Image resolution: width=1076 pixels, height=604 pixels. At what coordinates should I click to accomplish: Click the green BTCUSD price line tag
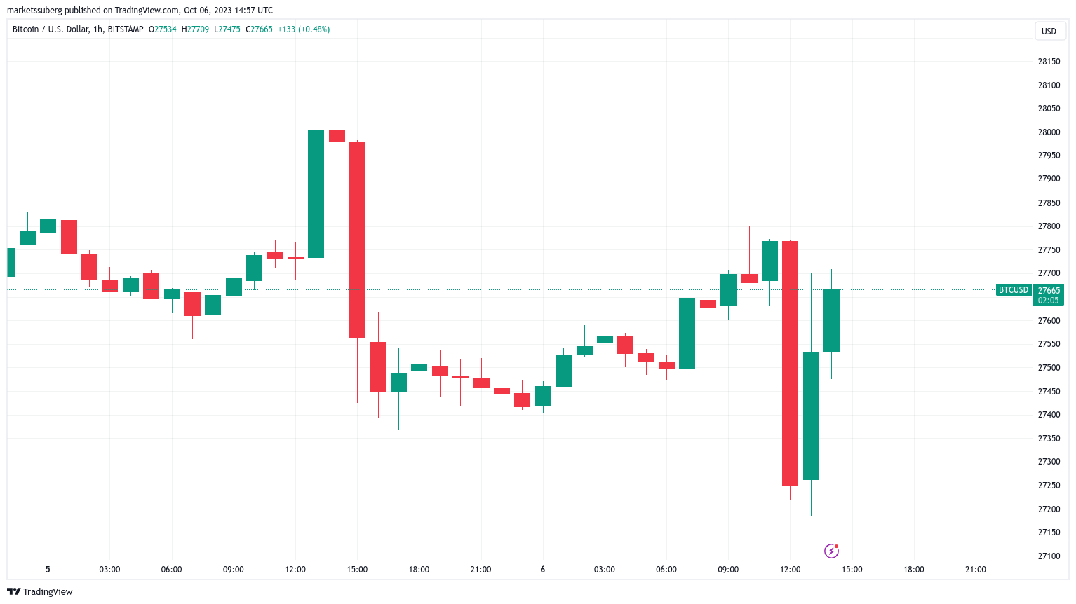click(1013, 290)
